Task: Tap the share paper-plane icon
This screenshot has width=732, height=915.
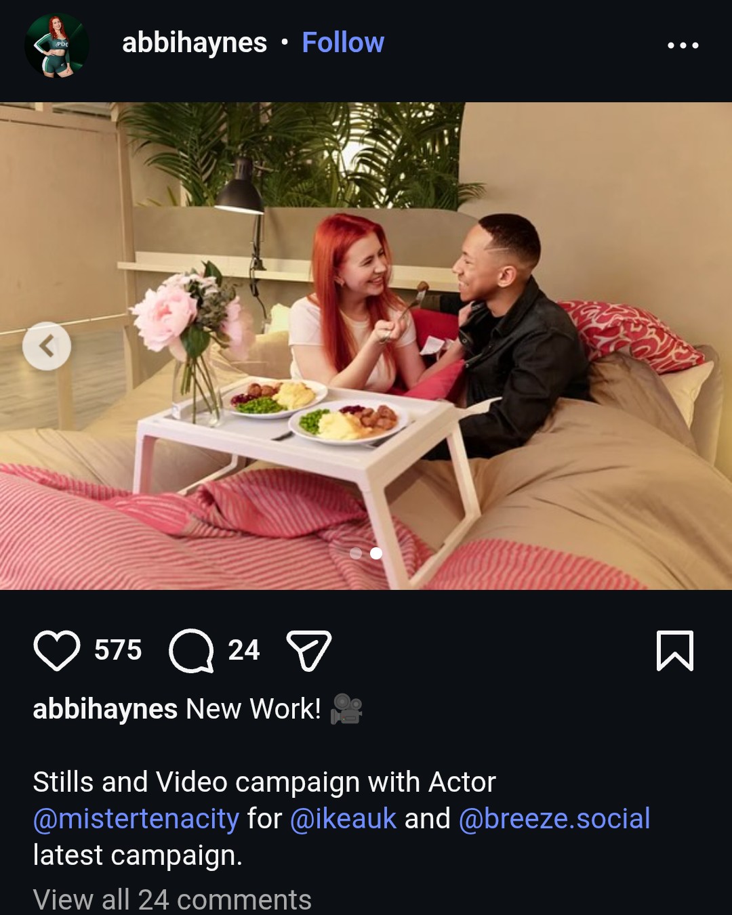Action: [309, 650]
